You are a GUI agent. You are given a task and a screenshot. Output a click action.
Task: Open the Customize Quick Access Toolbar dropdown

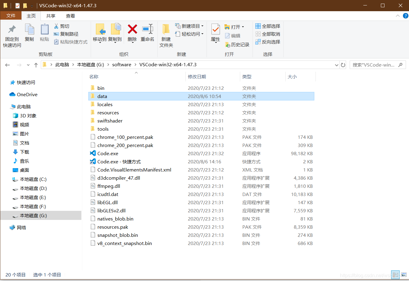(x=32, y=6)
